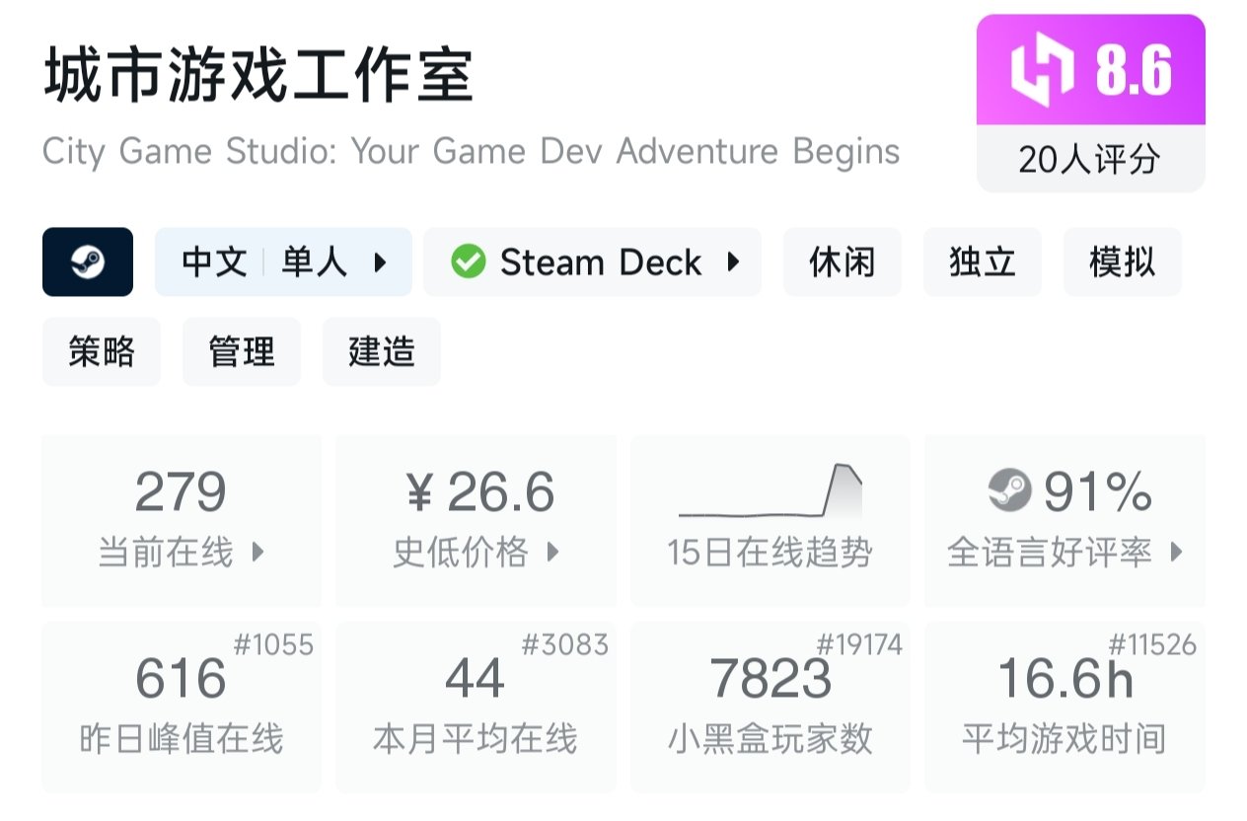Viewport: 1247px width, 821px height.
Task: Select the 策略 tag
Action: (x=102, y=352)
